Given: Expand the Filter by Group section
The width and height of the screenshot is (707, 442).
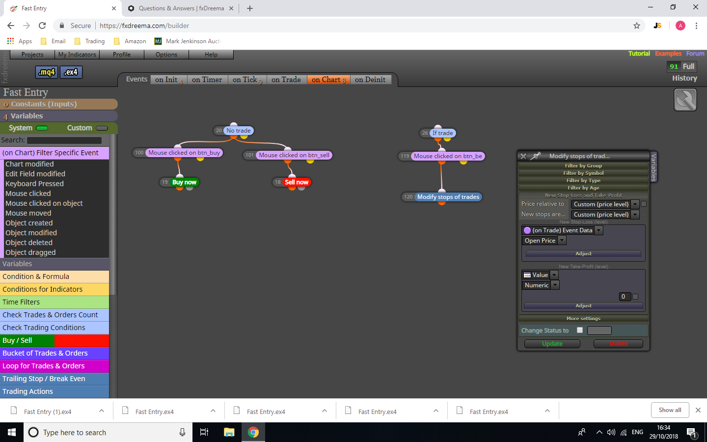Looking at the screenshot, I should (x=583, y=166).
